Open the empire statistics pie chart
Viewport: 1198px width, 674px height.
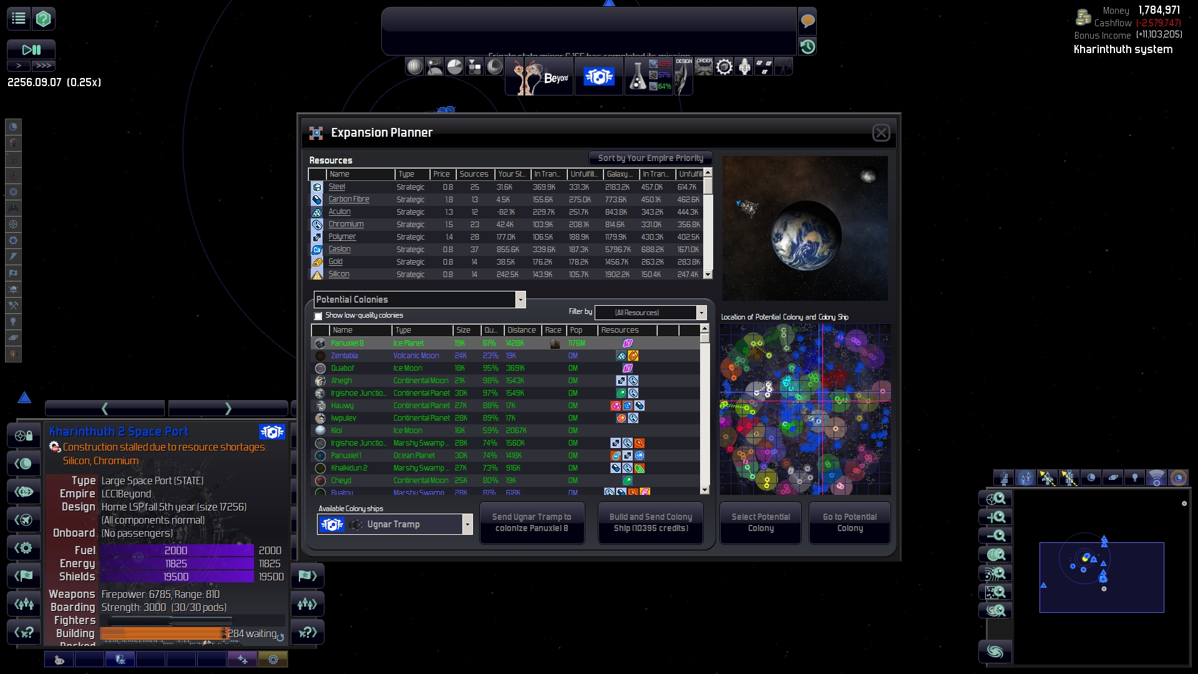(455, 67)
